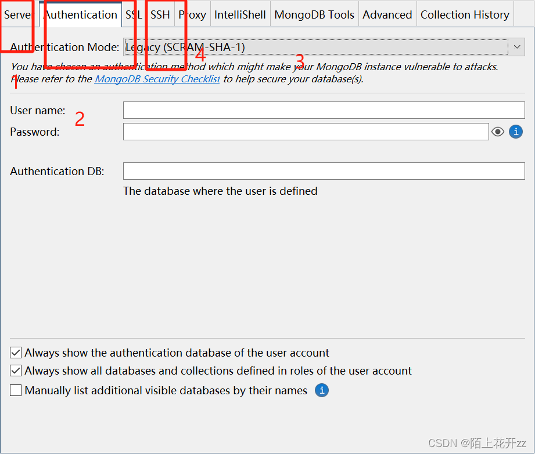Show the password using the eye icon
This screenshot has height=454, width=535.
pyautogui.click(x=498, y=132)
